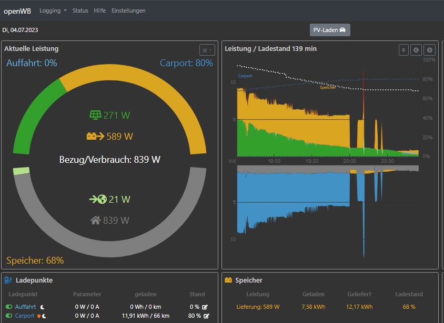Toggle the Carport charge point switch
The width and height of the screenshot is (444, 323).
[9, 316]
